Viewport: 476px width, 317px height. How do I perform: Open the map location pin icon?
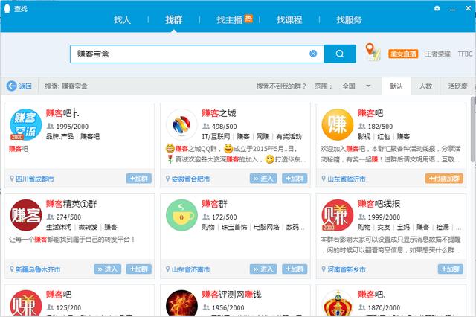pyautogui.click(x=373, y=52)
